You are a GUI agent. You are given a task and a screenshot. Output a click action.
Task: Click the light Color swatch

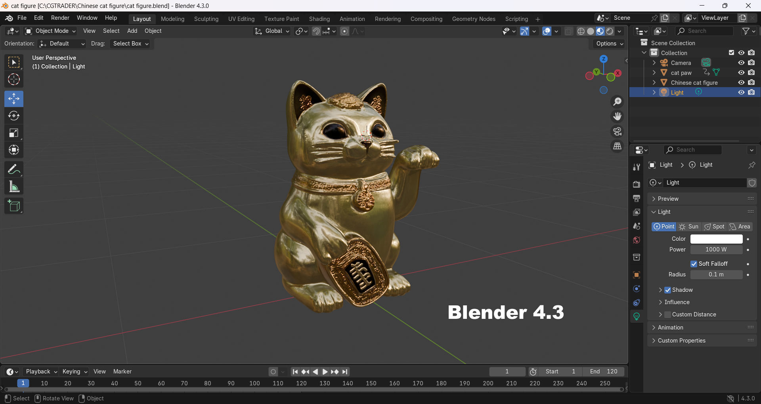point(716,239)
